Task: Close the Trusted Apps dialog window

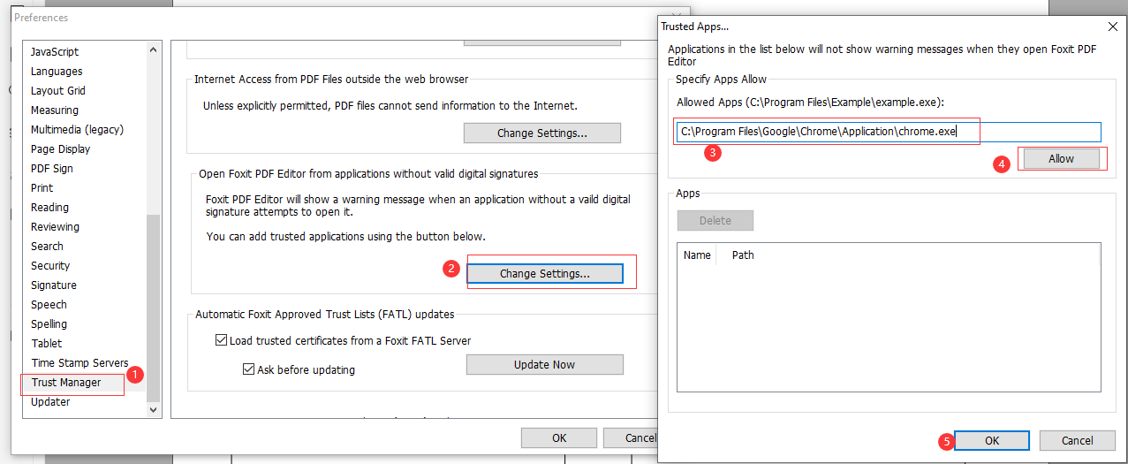Action: coord(1112,27)
